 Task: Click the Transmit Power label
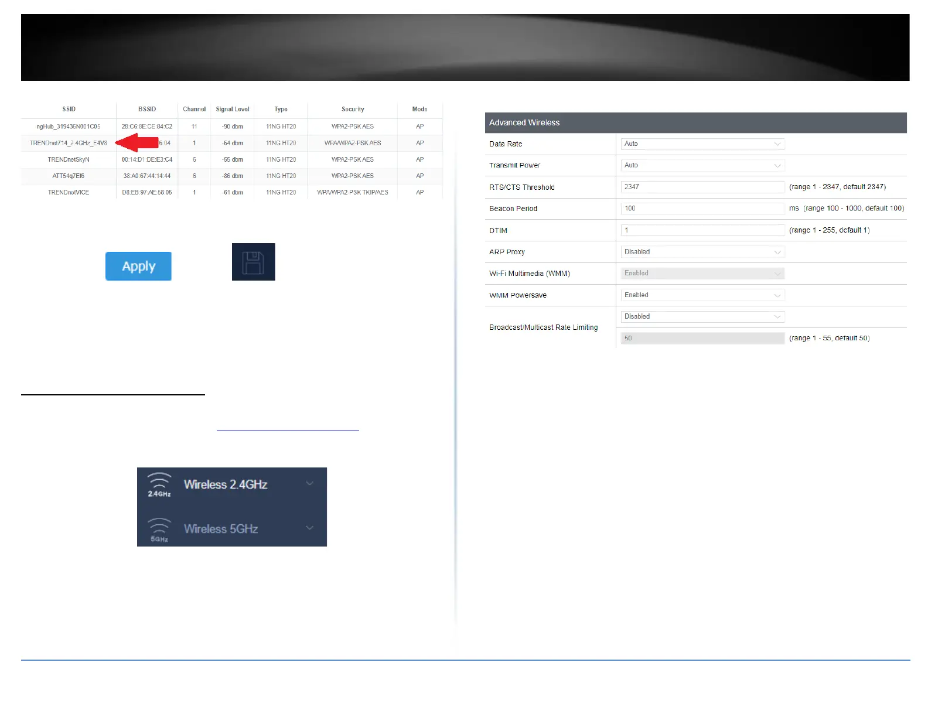[x=515, y=166]
